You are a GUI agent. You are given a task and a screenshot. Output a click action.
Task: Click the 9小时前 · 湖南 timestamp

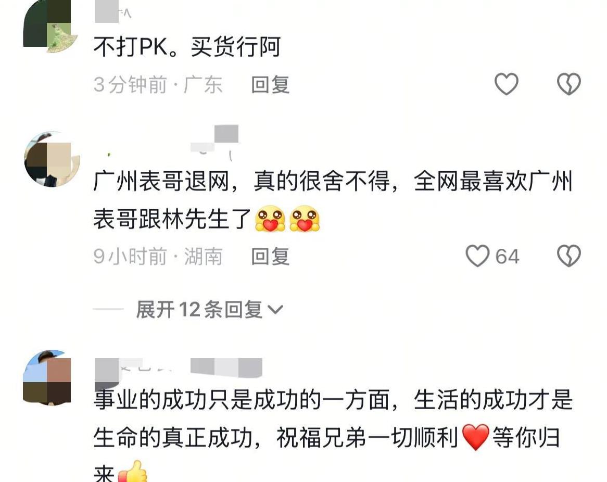(x=158, y=256)
